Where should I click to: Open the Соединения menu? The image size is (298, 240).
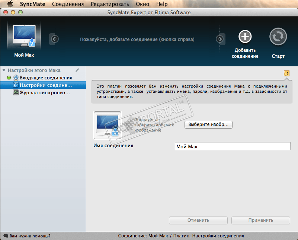(68, 4)
